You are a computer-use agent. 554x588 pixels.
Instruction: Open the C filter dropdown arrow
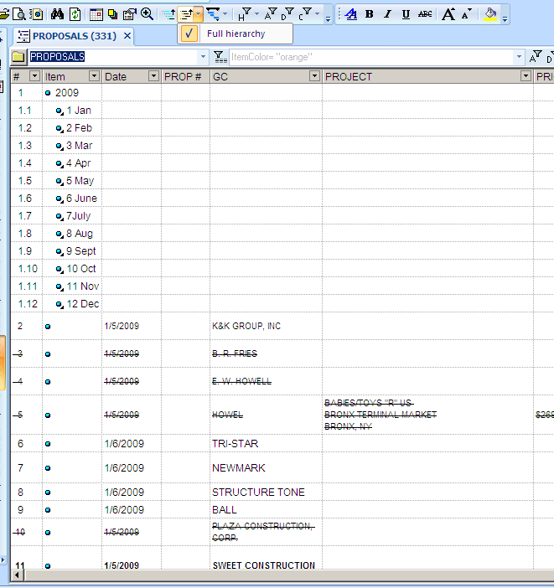318,14
